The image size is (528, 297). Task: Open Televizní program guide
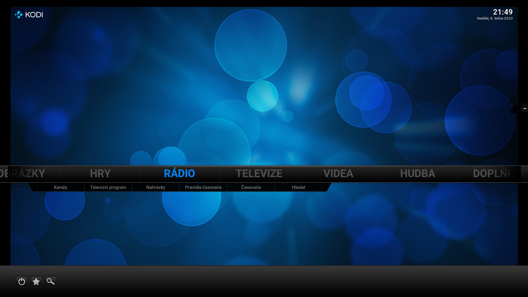(x=108, y=187)
